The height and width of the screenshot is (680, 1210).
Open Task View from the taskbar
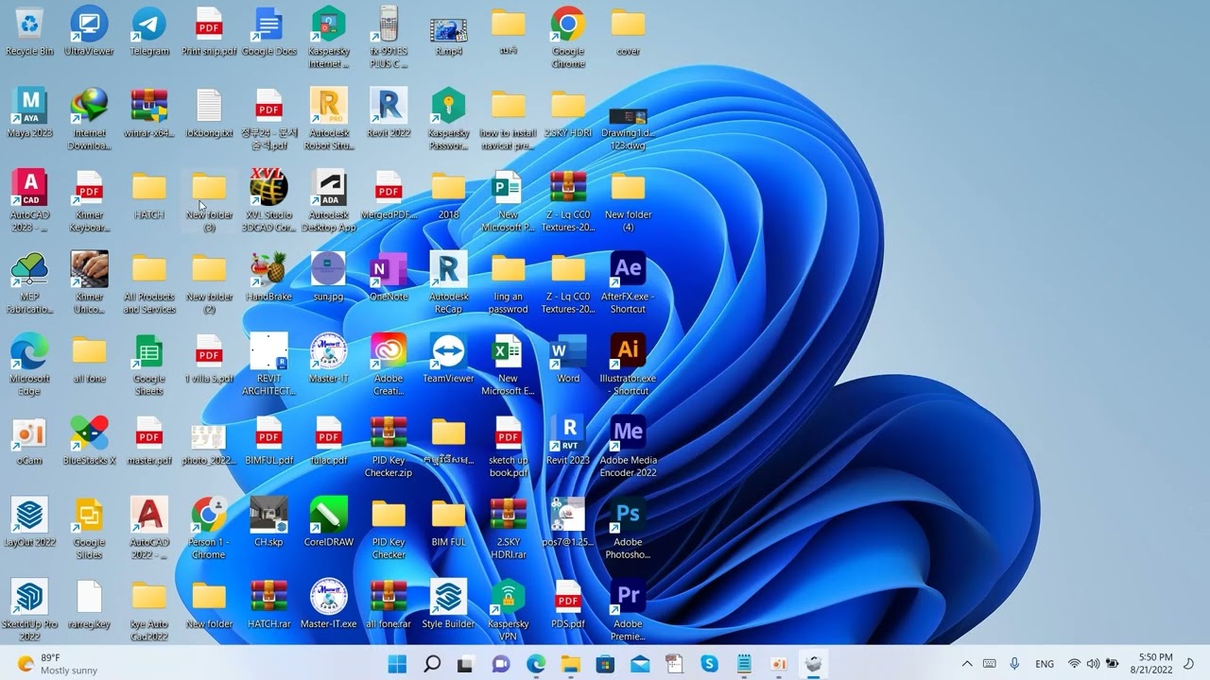[x=466, y=664]
